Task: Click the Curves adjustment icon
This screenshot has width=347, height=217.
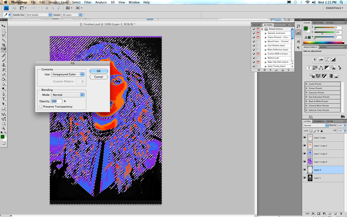Action: (327, 59)
